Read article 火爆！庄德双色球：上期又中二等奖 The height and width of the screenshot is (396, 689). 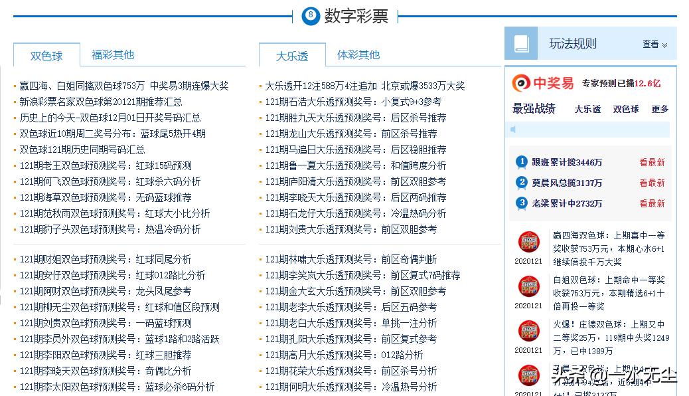611,338
